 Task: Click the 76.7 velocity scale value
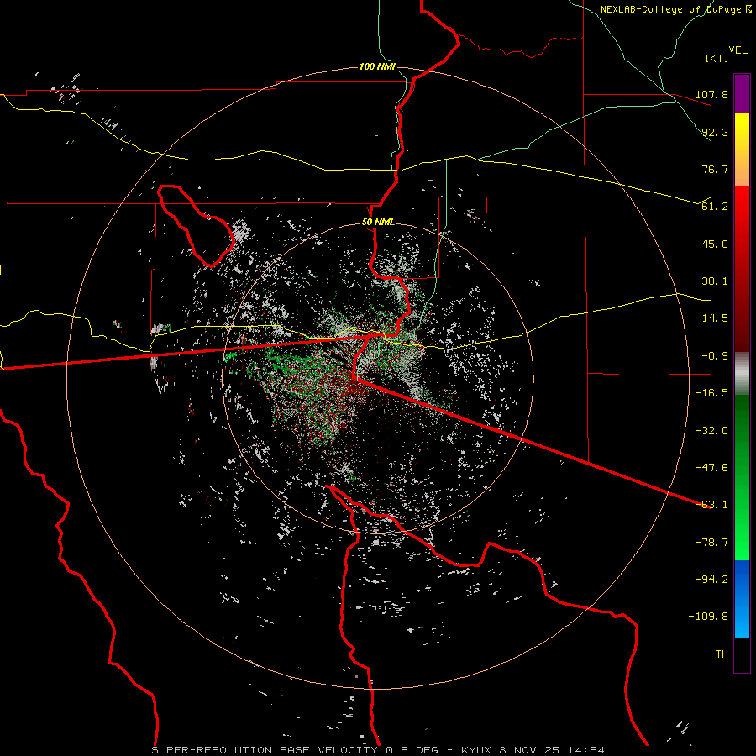coord(715,169)
